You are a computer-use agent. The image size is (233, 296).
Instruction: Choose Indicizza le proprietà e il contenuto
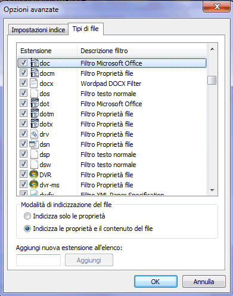pos(27,229)
